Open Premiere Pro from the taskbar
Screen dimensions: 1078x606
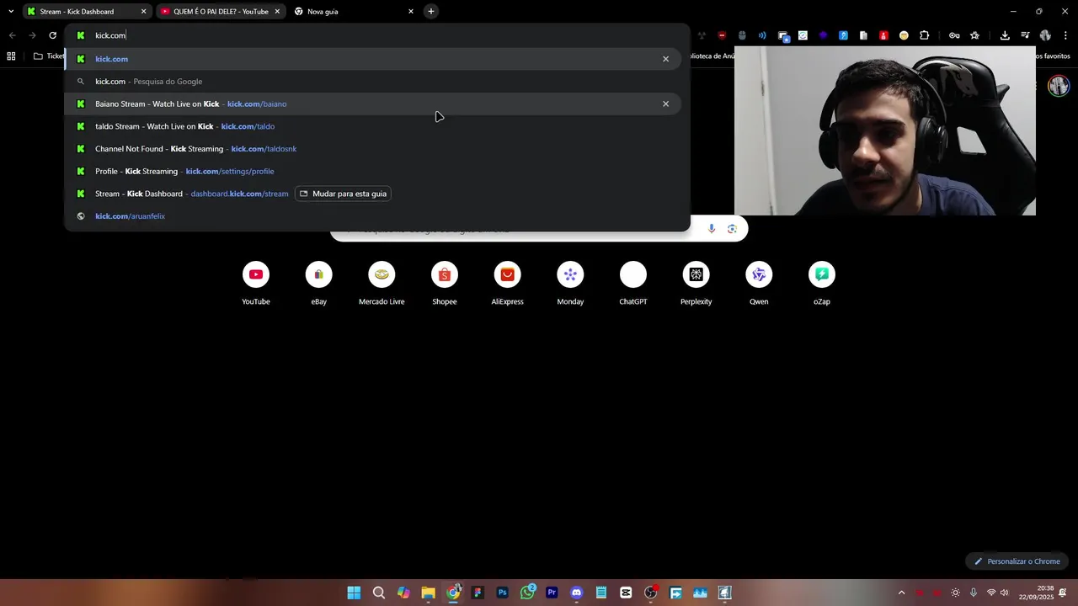552,593
